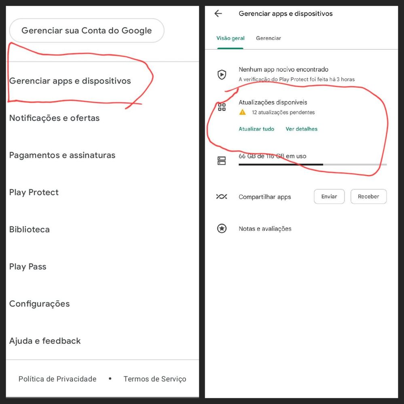Click the Receber button
Image resolution: width=404 pixels, height=404 pixels.
(368, 197)
